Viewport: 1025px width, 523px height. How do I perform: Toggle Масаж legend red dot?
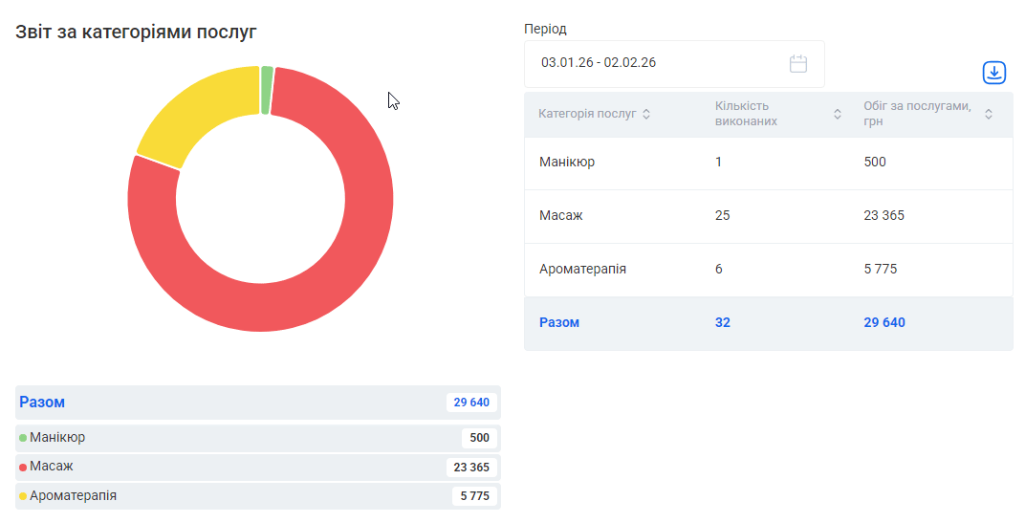click(x=23, y=468)
